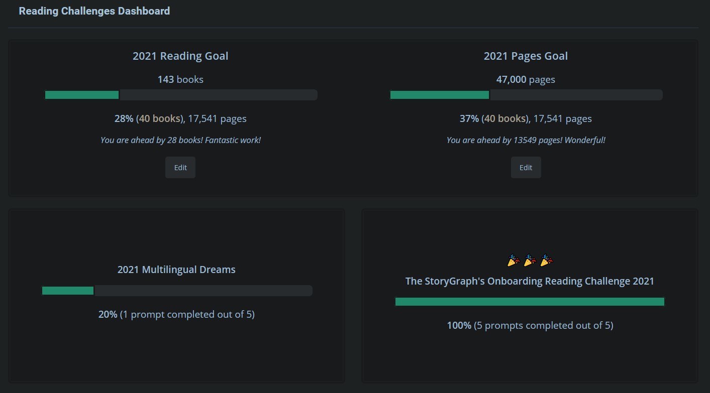
Task: Click the "ahead by 28 books" message
Action: (180, 140)
